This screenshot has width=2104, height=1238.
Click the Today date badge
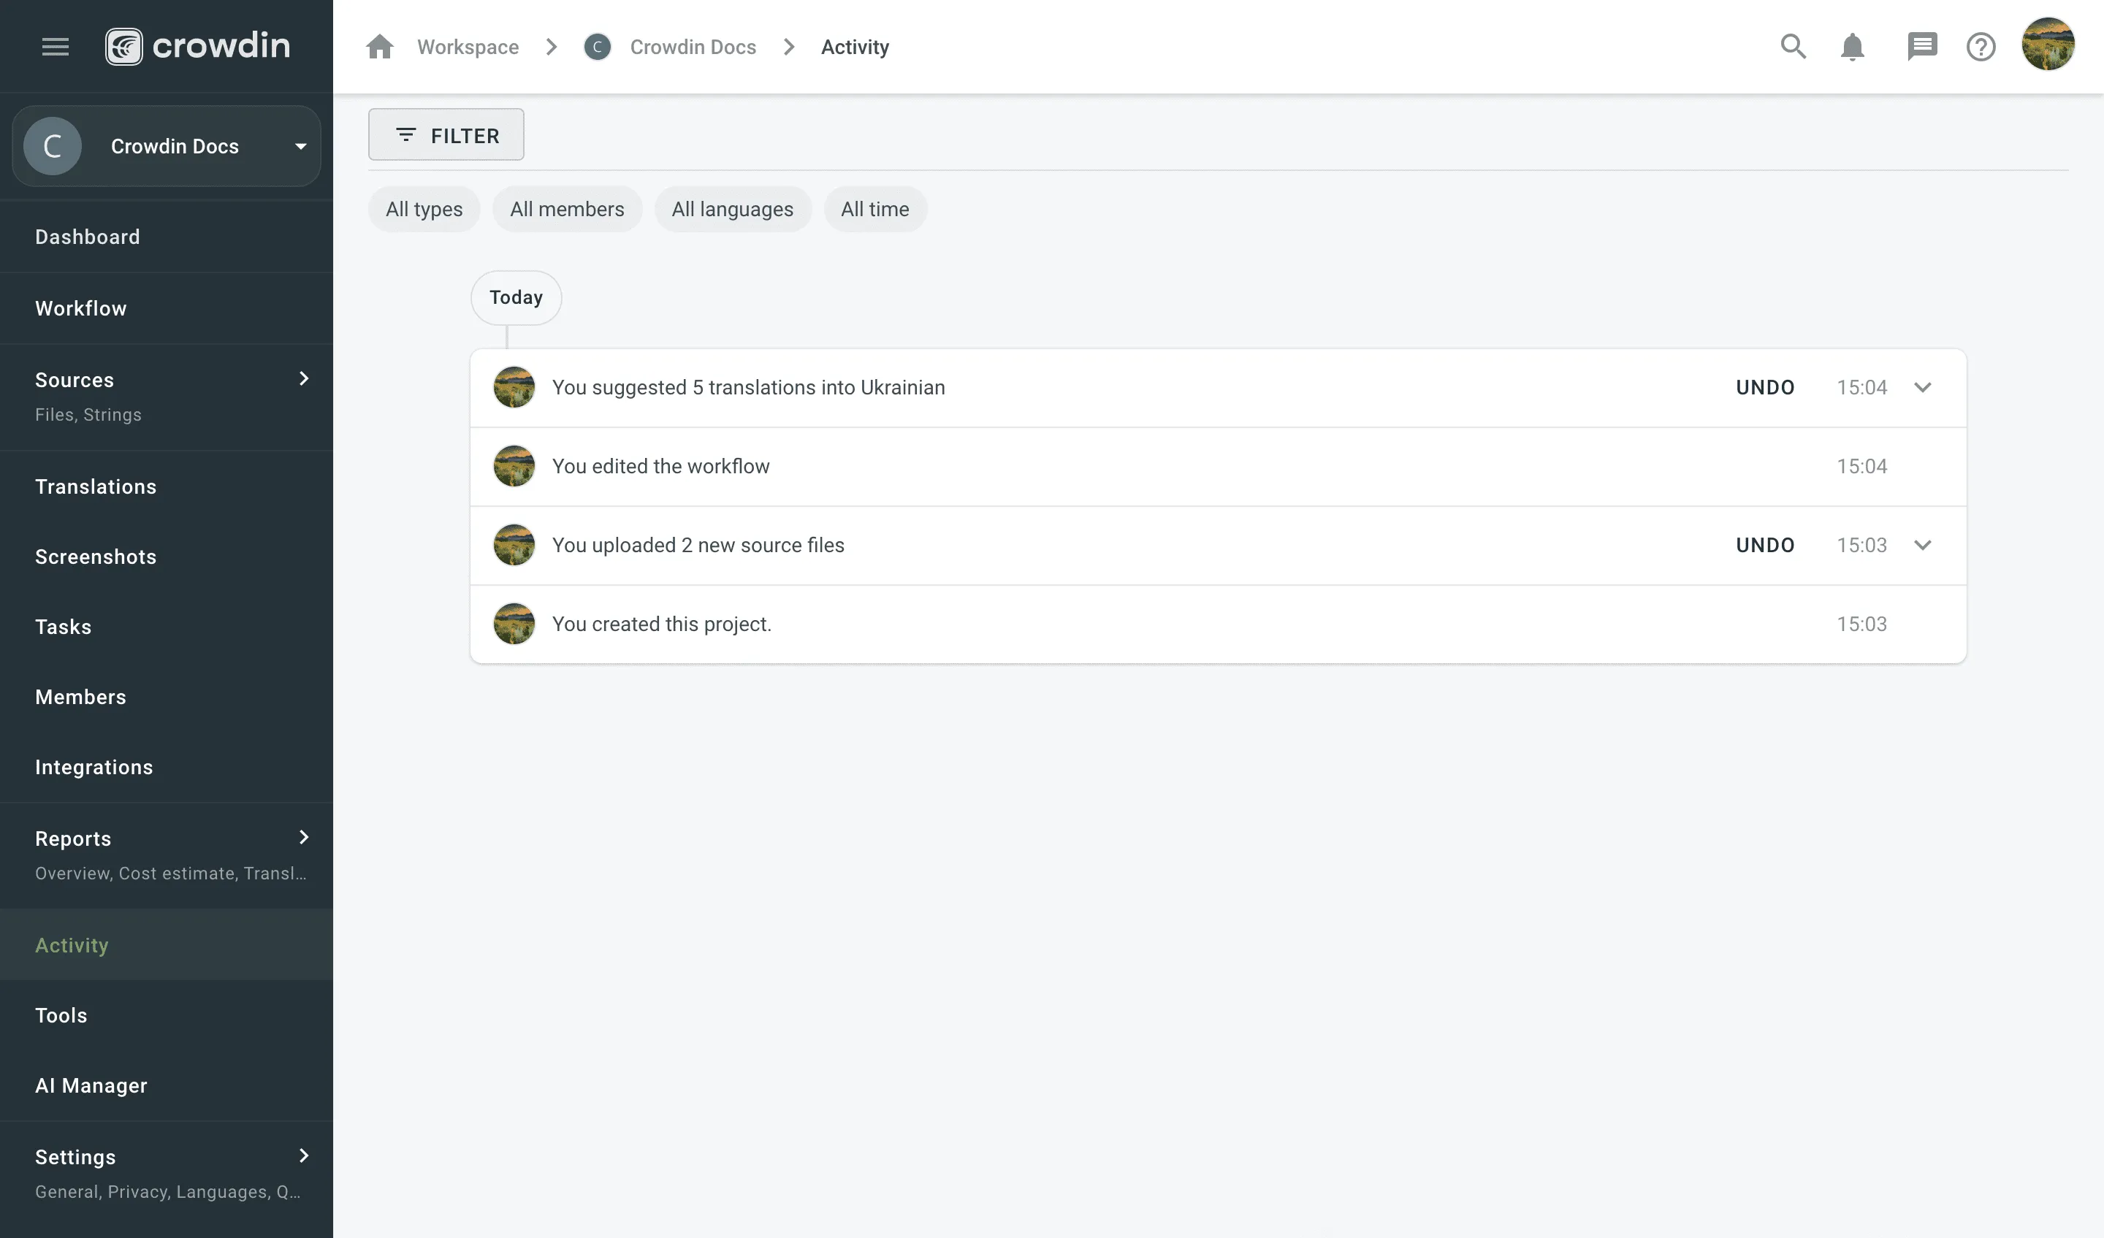click(x=515, y=297)
